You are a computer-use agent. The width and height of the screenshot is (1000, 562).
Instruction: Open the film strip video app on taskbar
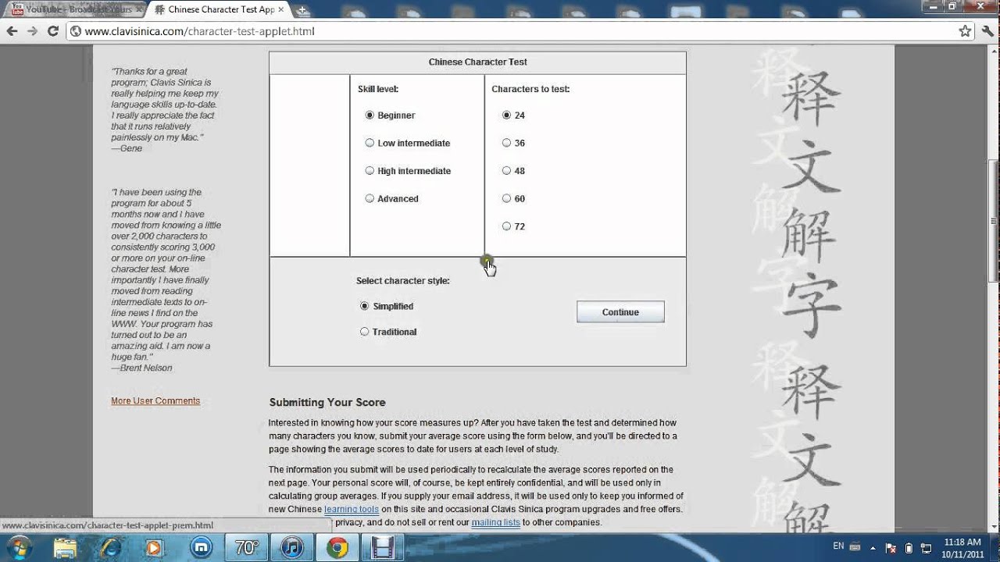coord(383,548)
